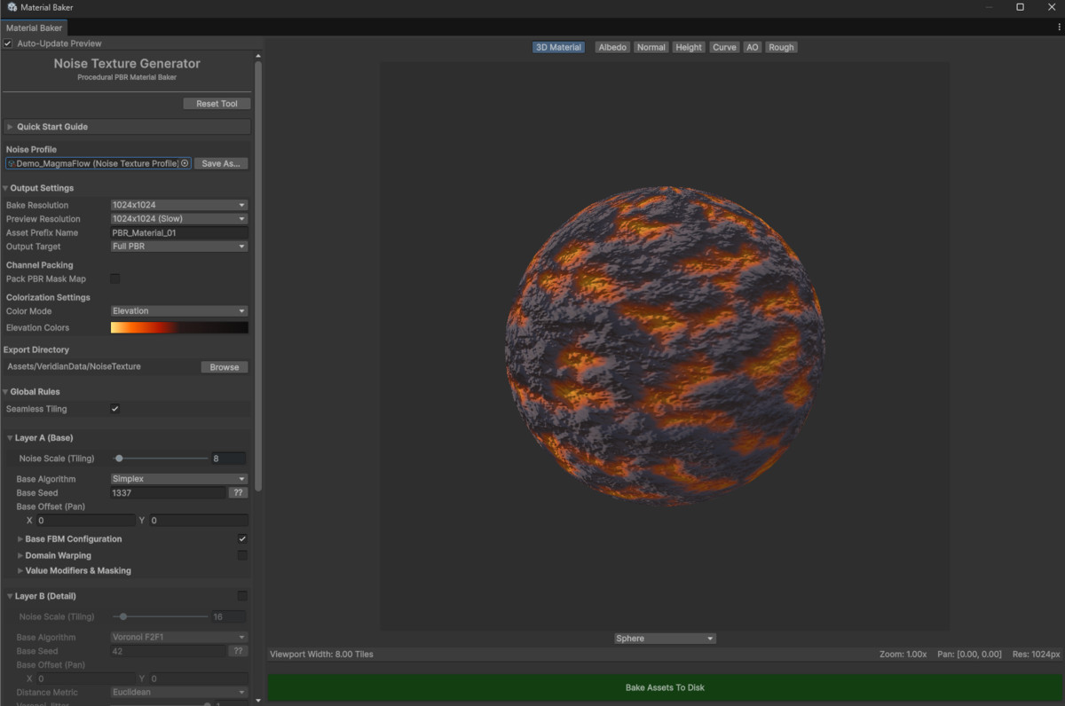1065x706 pixels.
Task: Switch to Curve view
Action: pyautogui.click(x=724, y=47)
